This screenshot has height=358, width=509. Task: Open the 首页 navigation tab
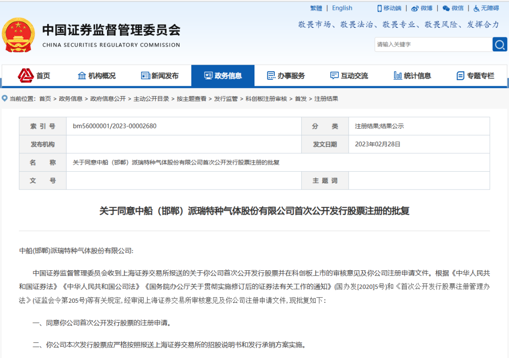34,75
